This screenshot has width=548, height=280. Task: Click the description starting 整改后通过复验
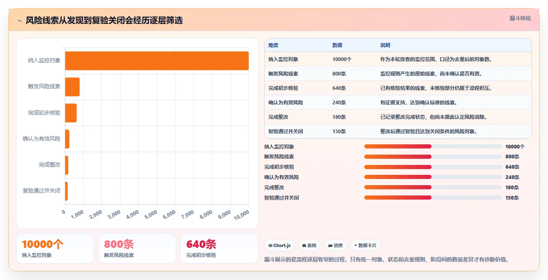pyautogui.click(x=429, y=132)
